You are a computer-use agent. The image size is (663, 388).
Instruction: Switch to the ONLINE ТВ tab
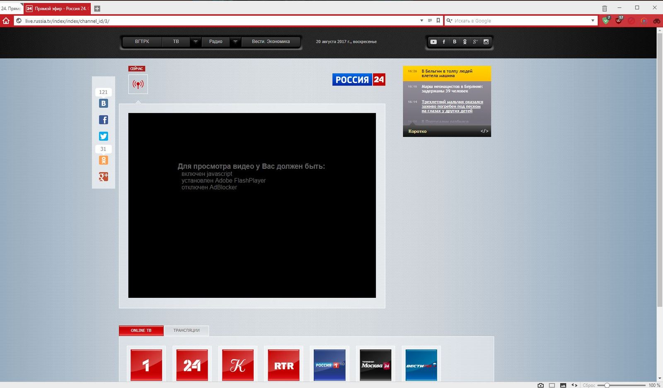141,331
